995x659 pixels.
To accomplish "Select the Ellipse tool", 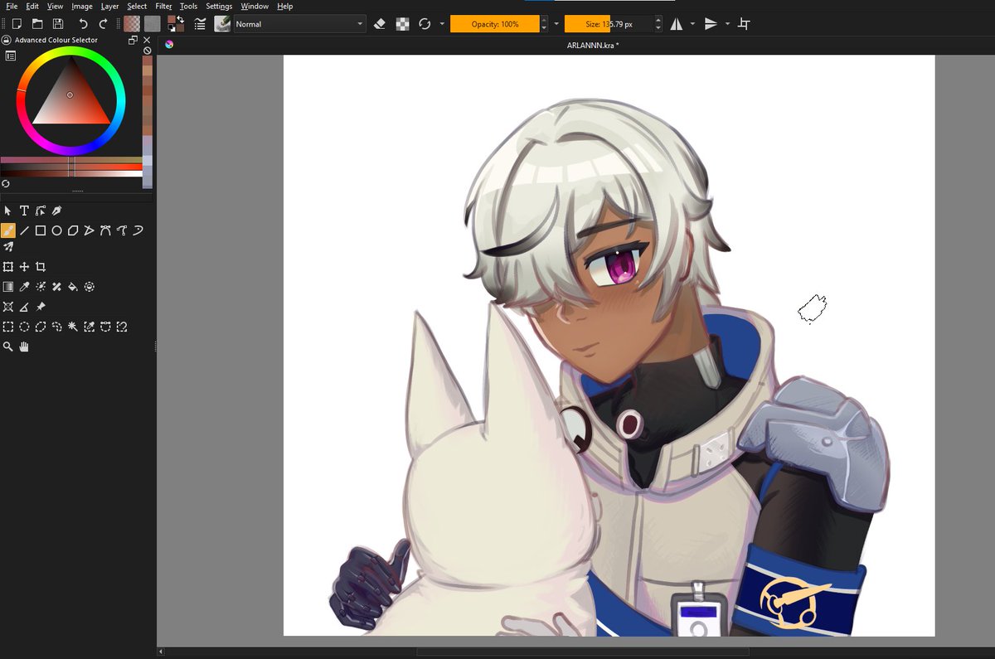I will 56,230.
